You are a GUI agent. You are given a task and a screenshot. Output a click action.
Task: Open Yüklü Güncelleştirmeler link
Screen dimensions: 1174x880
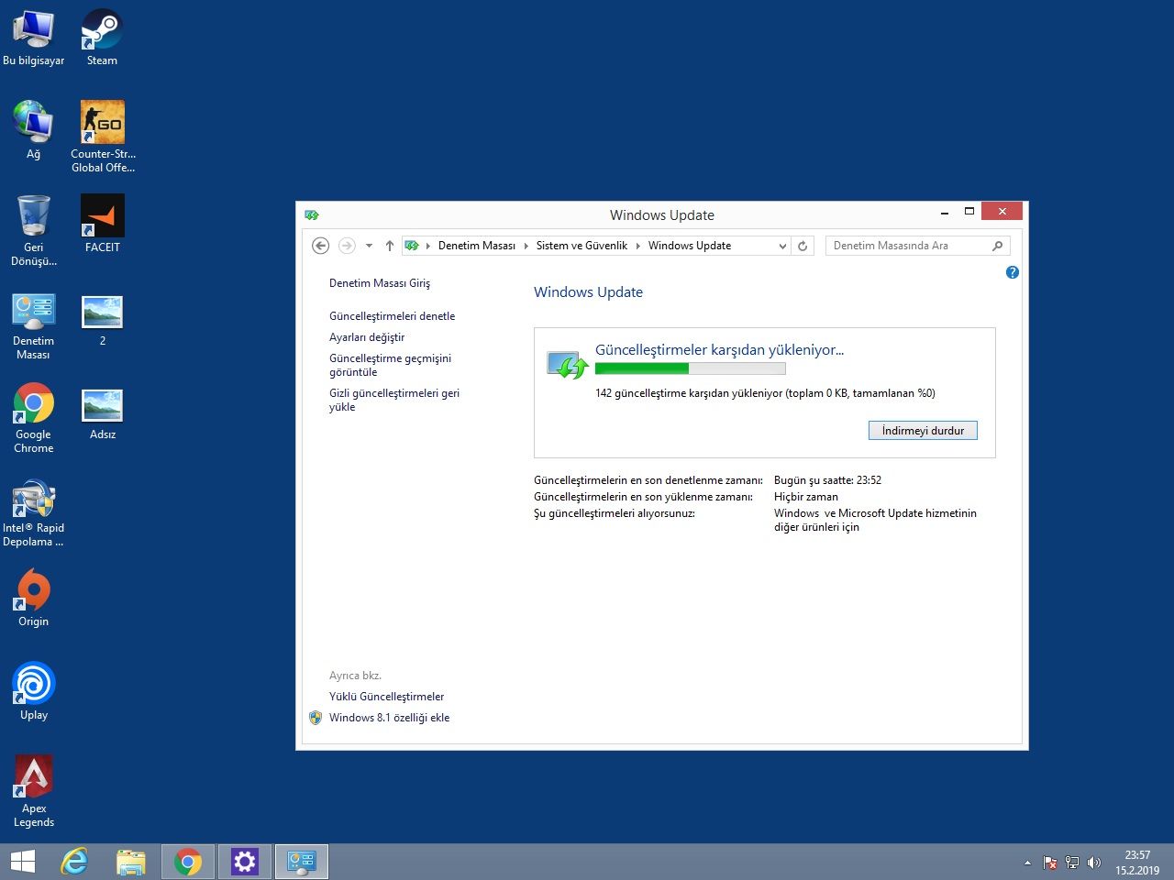[x=386, y=697]
